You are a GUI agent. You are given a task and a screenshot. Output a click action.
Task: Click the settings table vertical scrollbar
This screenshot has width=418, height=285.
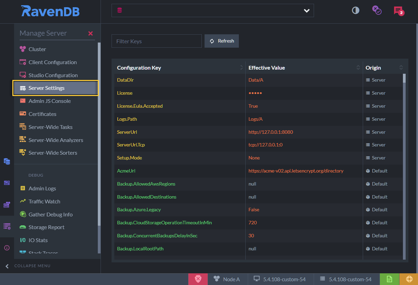pos(404,166)
